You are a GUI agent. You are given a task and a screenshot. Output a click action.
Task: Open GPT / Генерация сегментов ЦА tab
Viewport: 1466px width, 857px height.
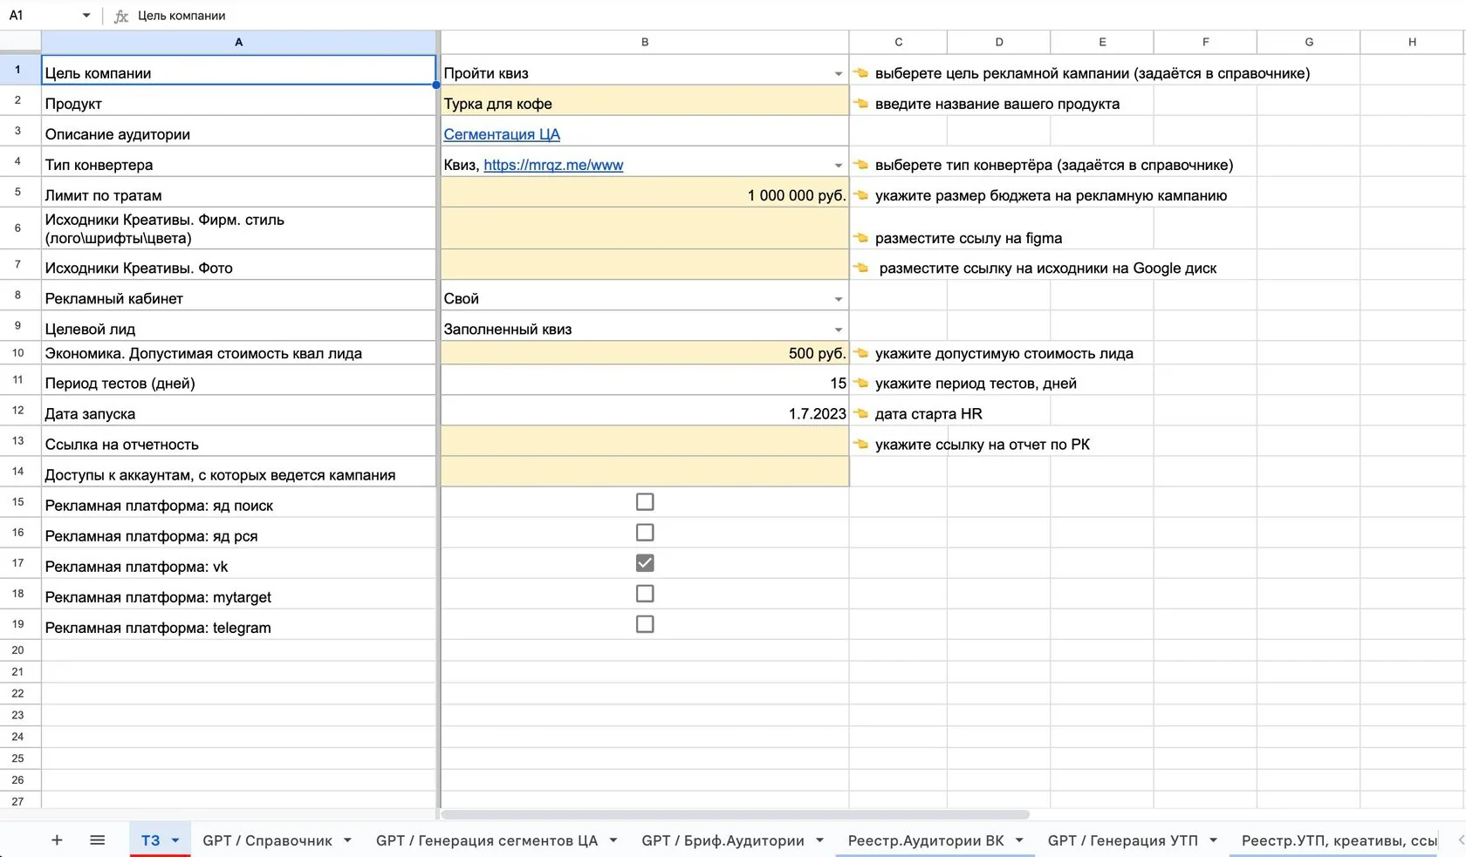click(487, 840)
